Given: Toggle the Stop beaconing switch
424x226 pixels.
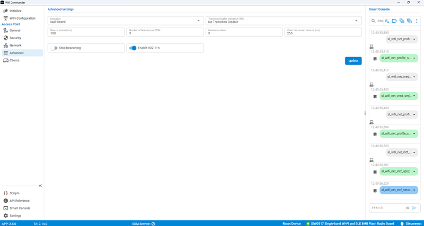Looking at the screenshot, I should click(x=54, y=48).
